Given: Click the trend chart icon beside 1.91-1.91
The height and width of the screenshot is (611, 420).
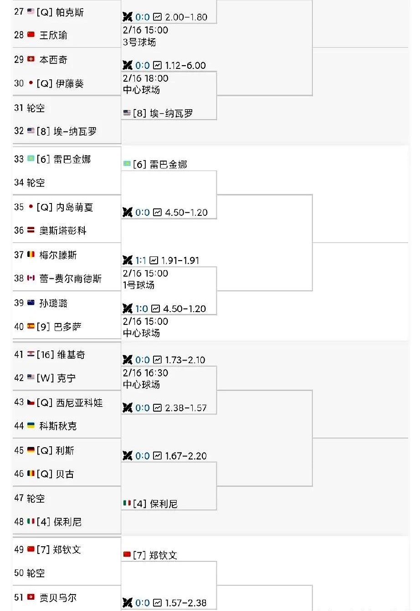Looking at the screenshot, I should coord(154,260).
